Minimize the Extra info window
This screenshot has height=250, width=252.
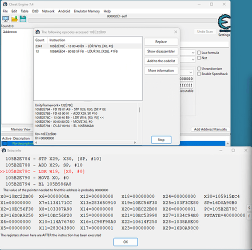pyautogui.click(x=221, y=150)
